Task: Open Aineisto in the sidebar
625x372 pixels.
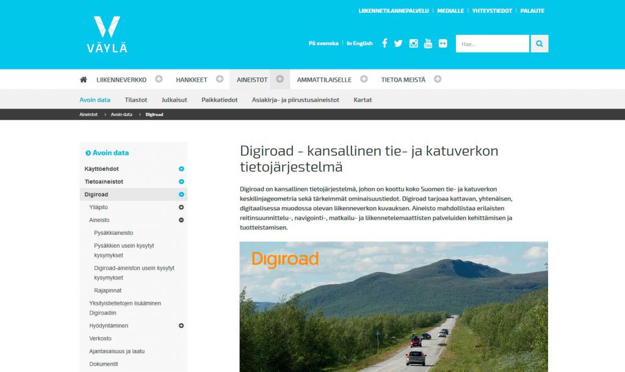Action: tap(99, 220)
